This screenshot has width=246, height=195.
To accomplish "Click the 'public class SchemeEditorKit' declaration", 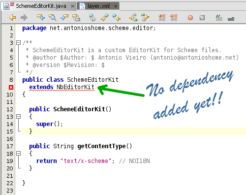I will point(70,80).
